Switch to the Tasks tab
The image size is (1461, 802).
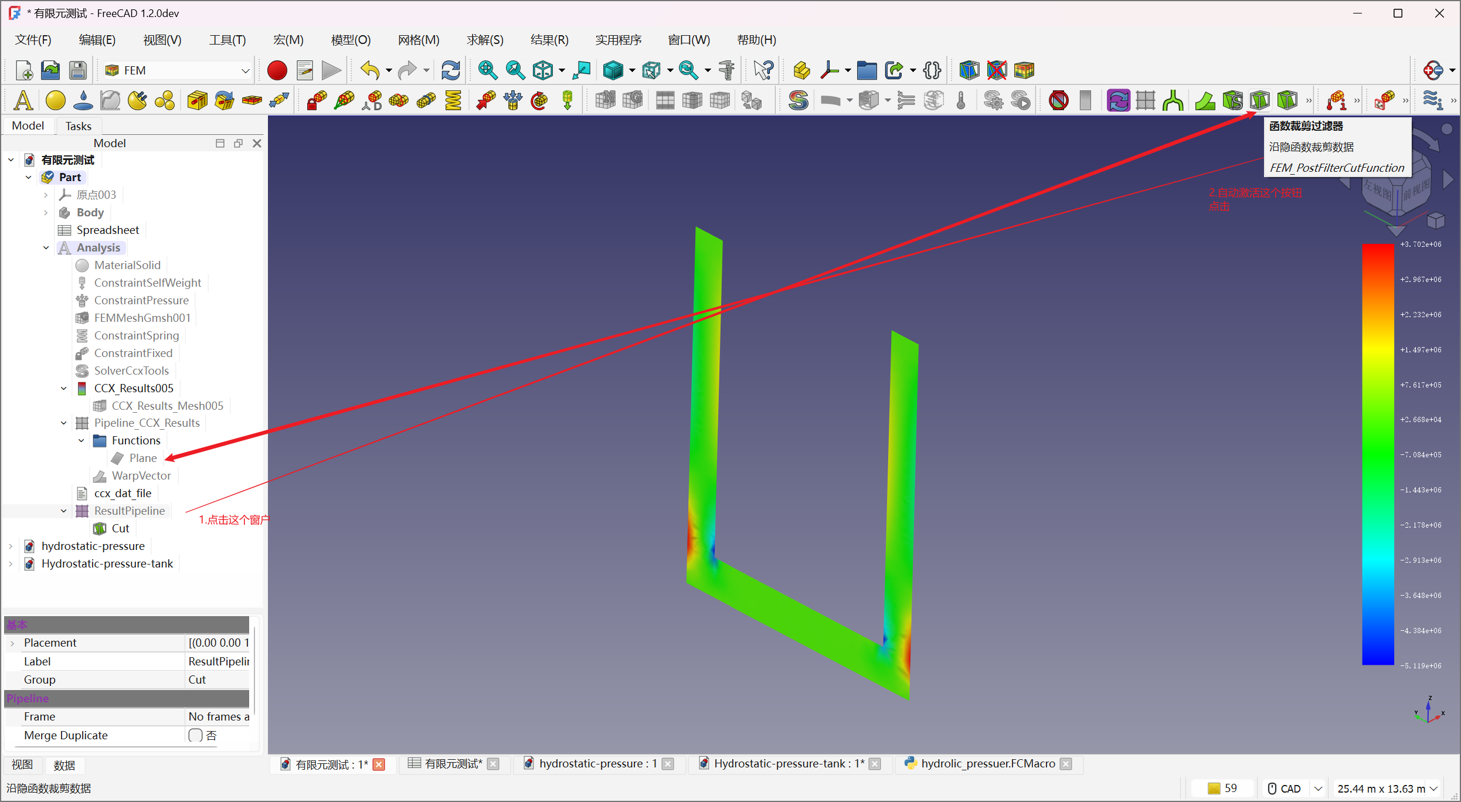click(78, 126)
